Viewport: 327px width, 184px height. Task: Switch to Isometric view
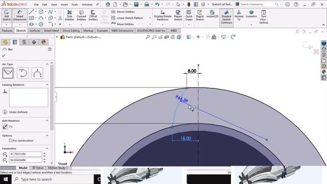click(x=251, y=14)
